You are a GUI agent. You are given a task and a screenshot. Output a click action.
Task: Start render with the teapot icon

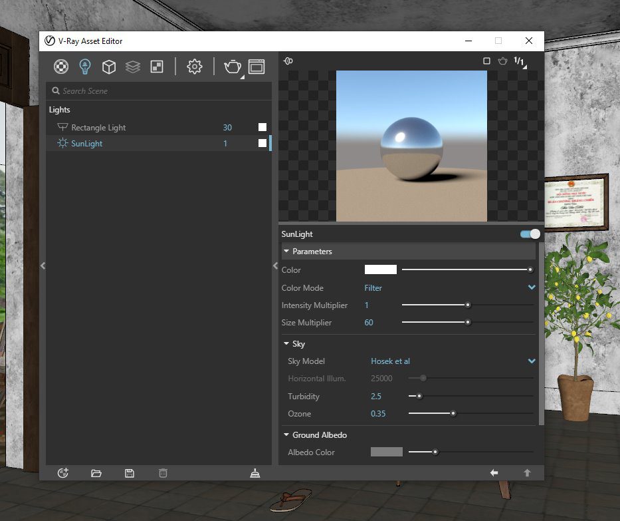(x=233, y=67)
